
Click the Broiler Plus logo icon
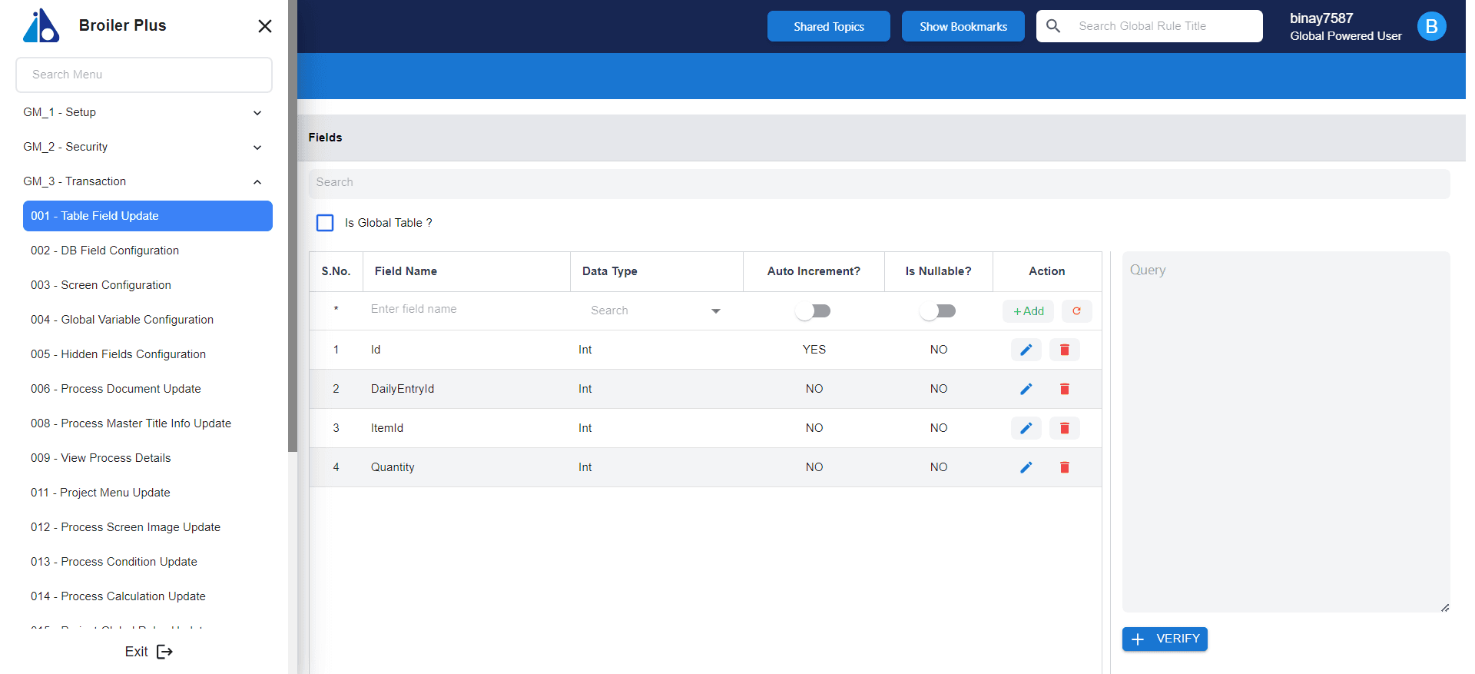click(41, 25)
